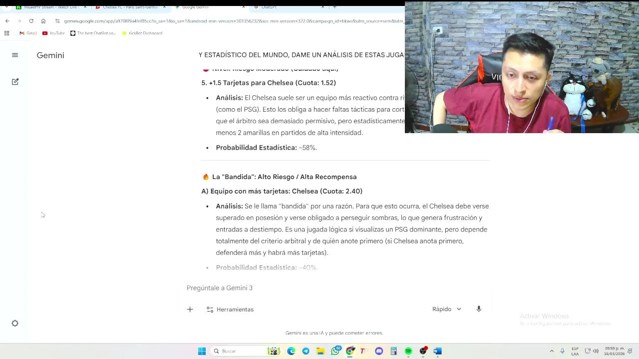This screenshot has width=639, height=359.
Task: Open File Explorer from the taskbar
Action: pos(320,351)
